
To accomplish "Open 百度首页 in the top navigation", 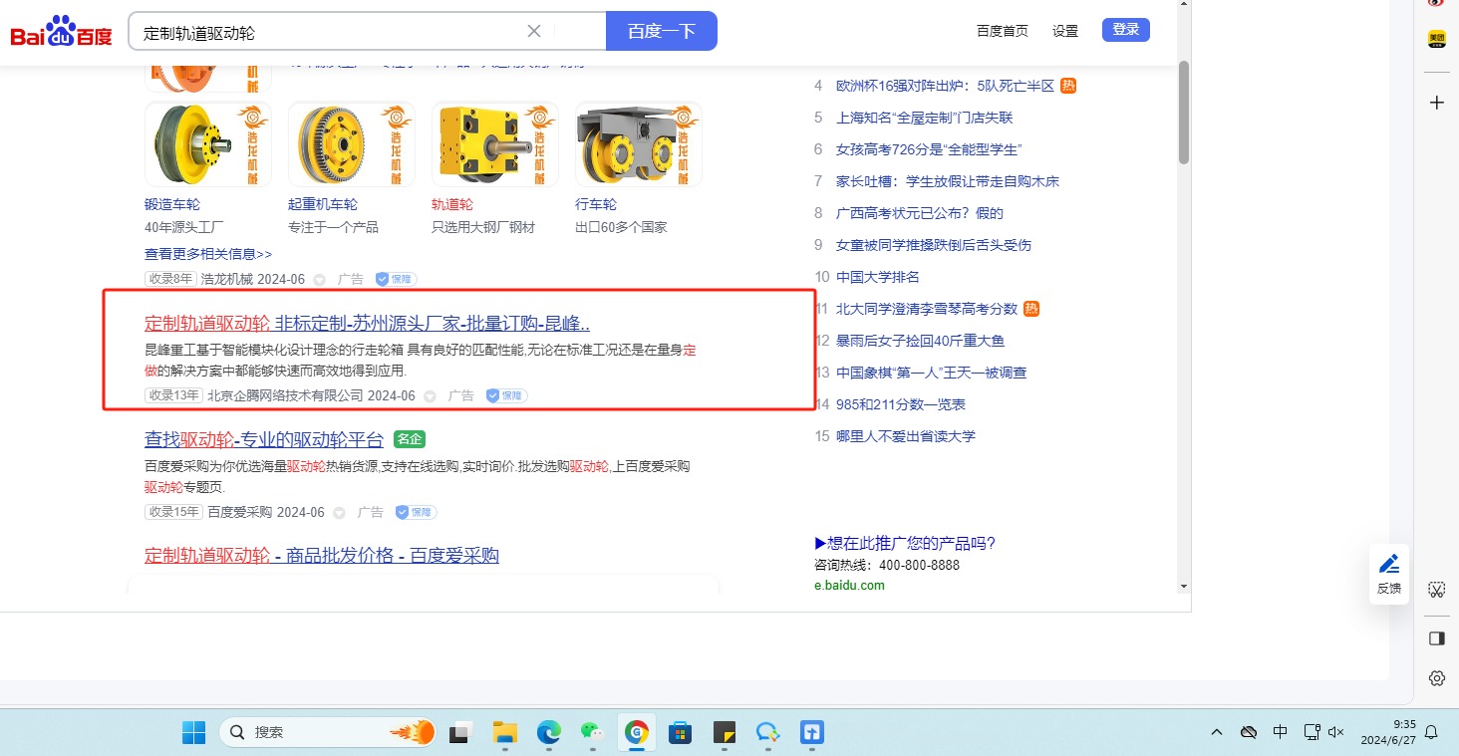I will (x=1002, y=31).
